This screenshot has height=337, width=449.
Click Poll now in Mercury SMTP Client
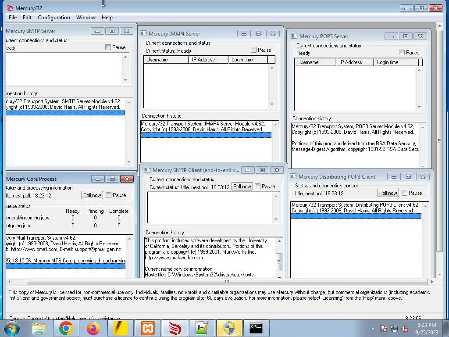pos(242,186)
